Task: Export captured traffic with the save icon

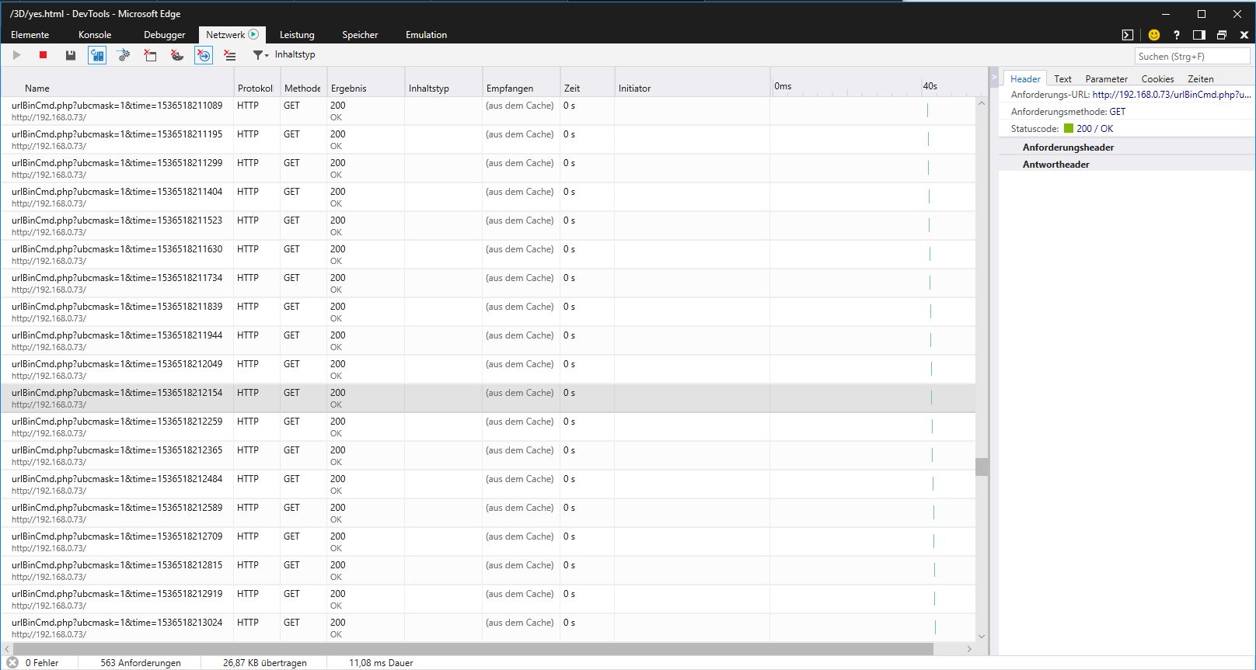Action: pyautogui.click(x=71, y=55)
